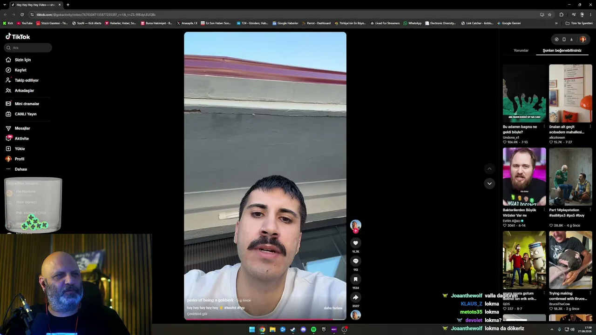Open comments with the speech bubble icon
Viewport: 596px width, 335px height.
356,261
